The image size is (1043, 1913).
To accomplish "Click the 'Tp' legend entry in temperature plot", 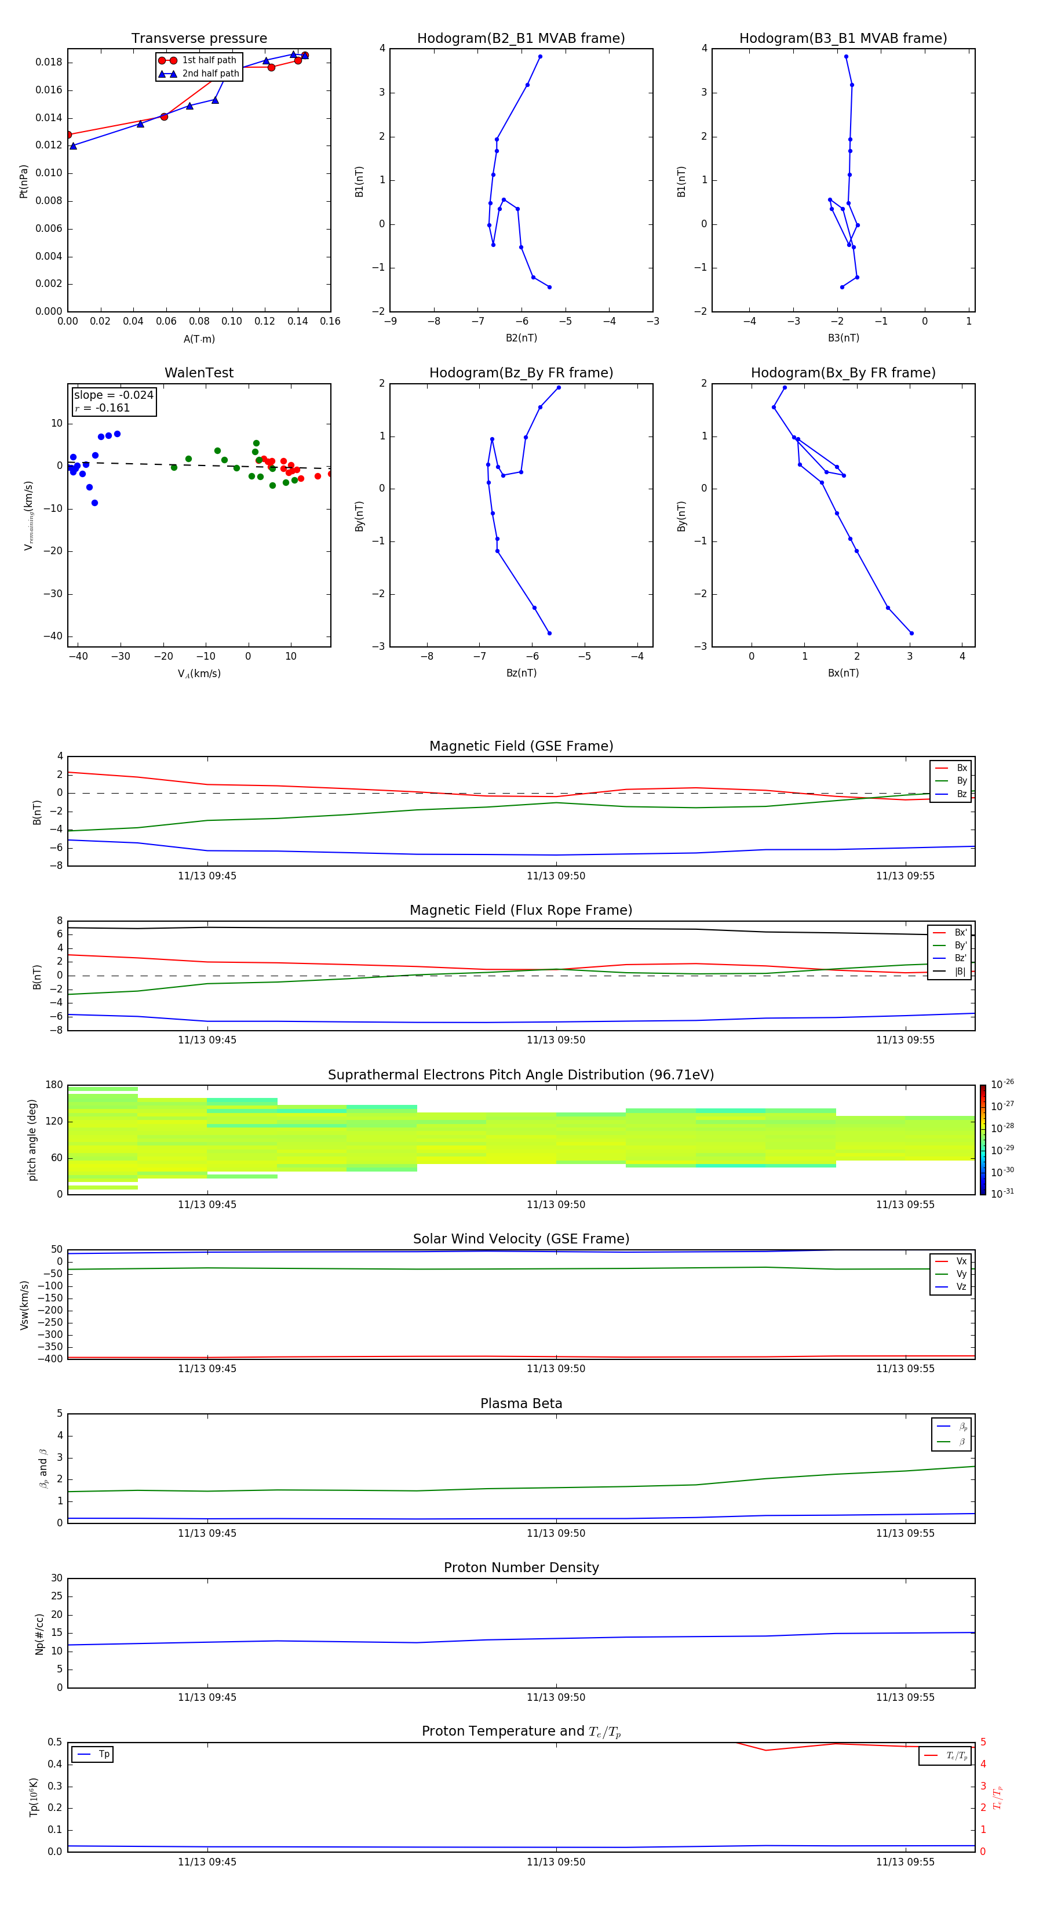I will [92, 1755].
